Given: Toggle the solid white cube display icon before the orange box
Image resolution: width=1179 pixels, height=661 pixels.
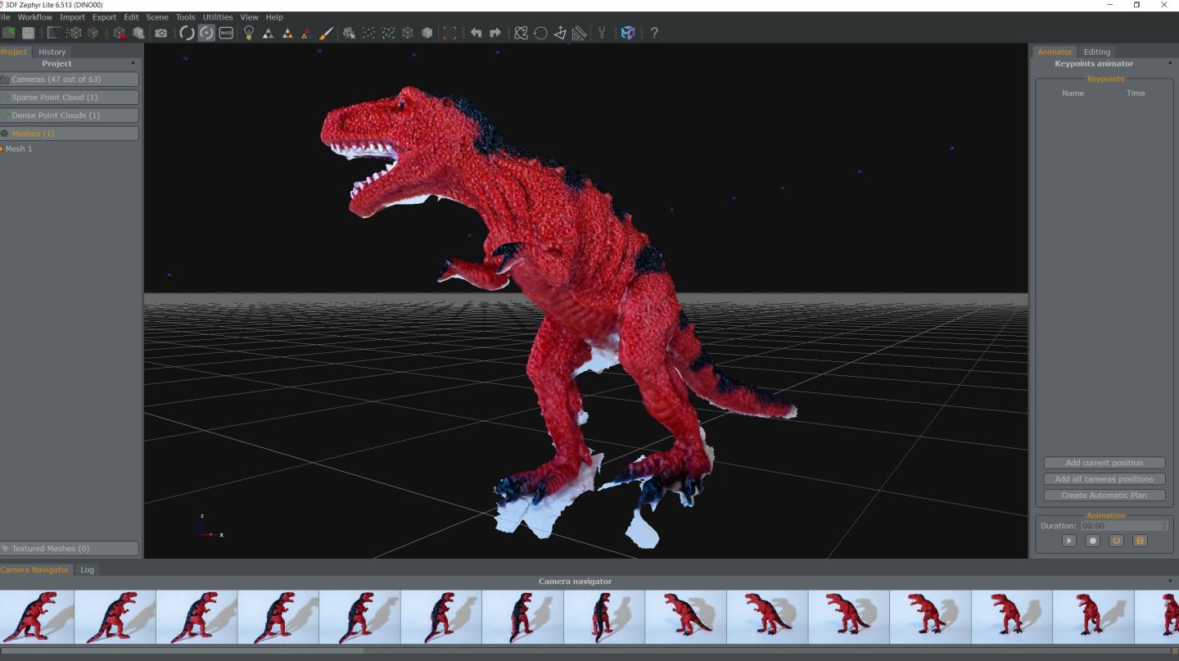Looking at the screenshot, I should (x=427, y=33).
